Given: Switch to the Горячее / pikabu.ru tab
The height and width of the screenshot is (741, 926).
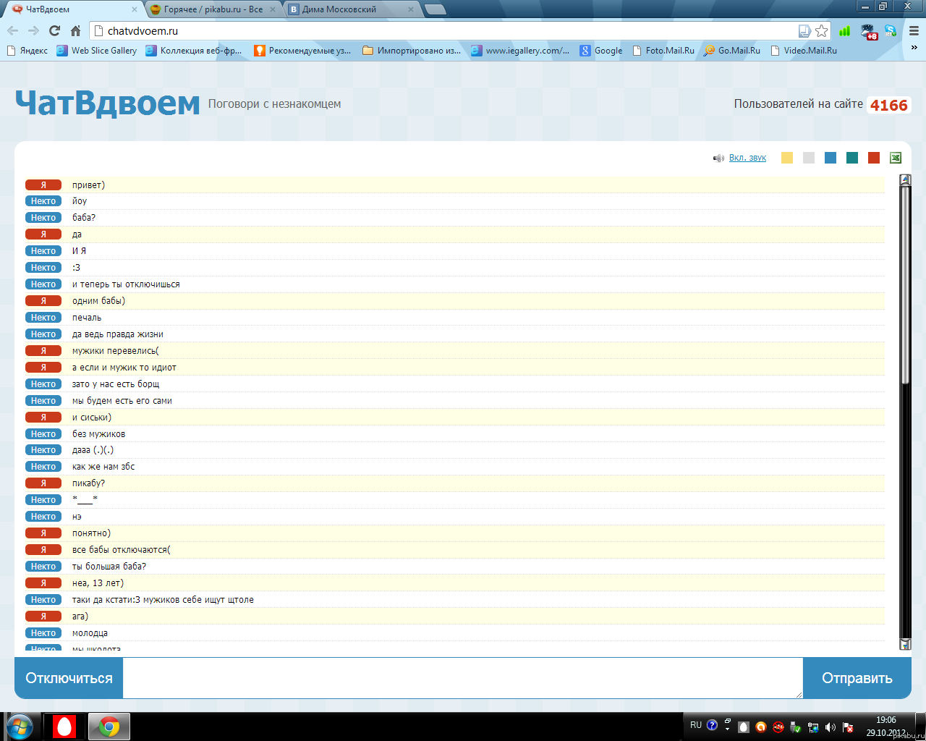Looking at the screenshot, I should 213,9.
